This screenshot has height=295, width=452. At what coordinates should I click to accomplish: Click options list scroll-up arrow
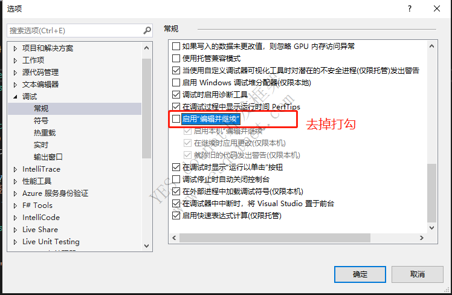(431, 46)
